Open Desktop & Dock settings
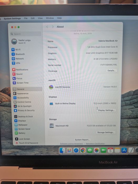 coord(23,116)
